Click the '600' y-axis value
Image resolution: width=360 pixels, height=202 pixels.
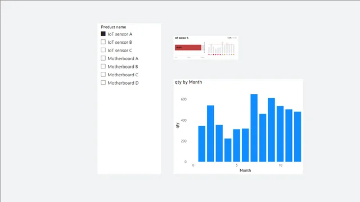pos(184,99)
